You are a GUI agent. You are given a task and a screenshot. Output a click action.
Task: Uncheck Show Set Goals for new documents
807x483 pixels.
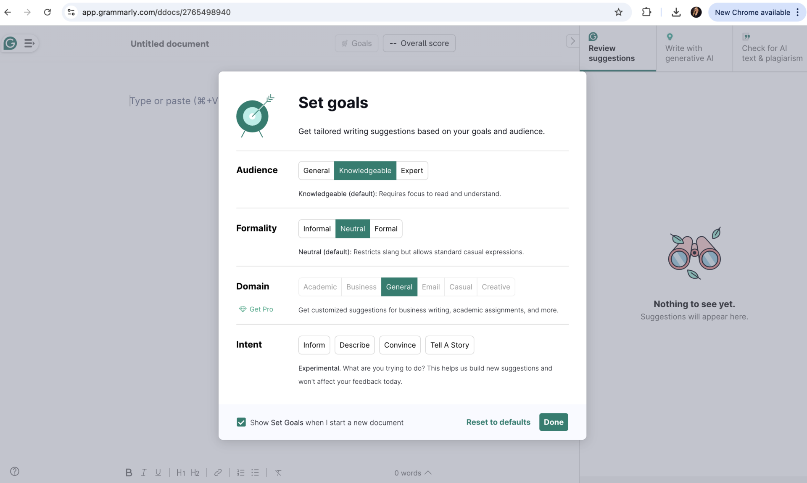(x=241, y=422)
